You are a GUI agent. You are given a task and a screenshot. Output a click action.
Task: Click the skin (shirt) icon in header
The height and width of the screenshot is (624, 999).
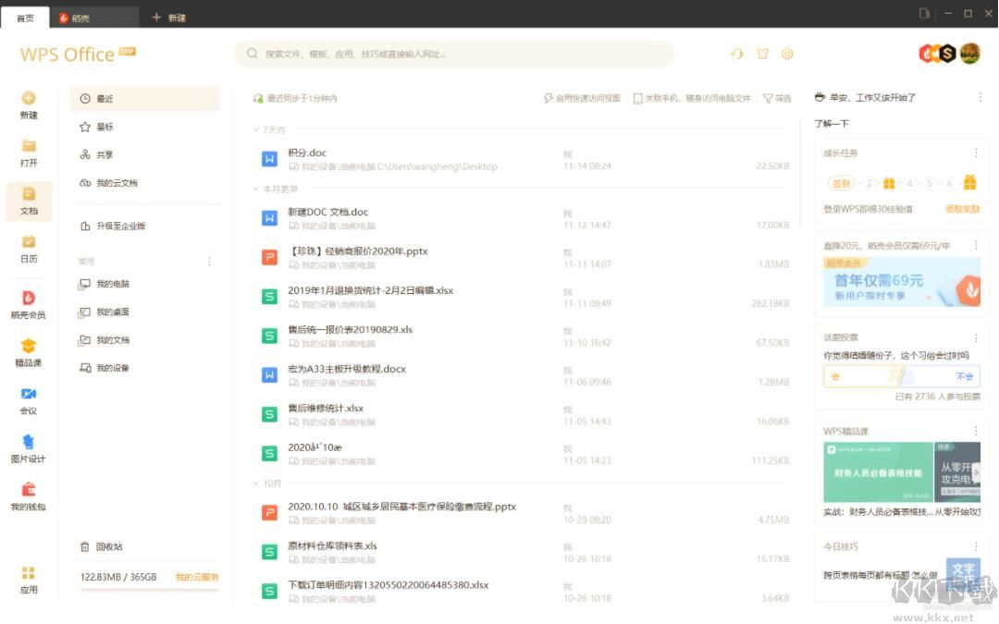tap(762, 54)
